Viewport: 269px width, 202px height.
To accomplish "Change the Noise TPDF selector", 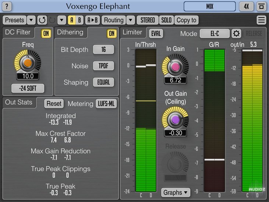I will coord(103,66).
